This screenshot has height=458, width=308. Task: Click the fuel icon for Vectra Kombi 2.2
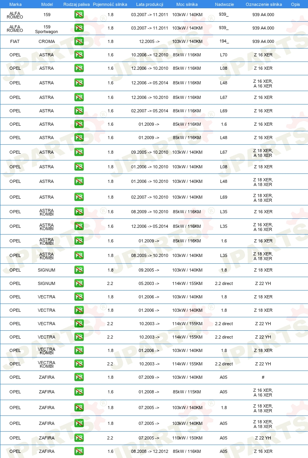tap(79, 364)
